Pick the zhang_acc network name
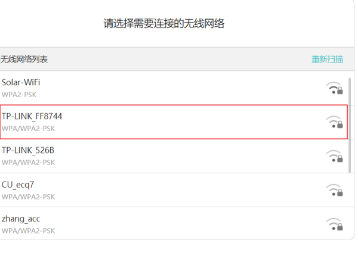This screenshot has width=358, height=268. [x=21, y=218]
